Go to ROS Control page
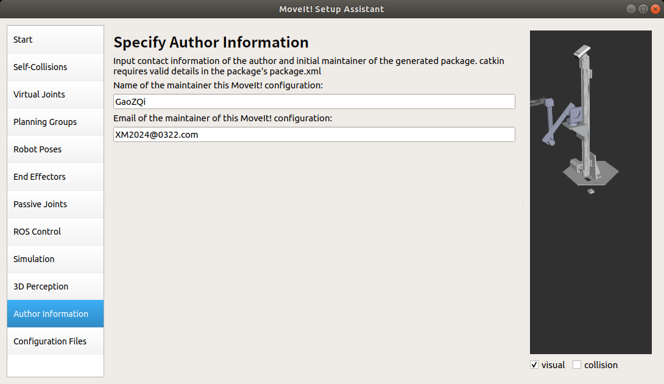Viewport: 664px width, 384px height. [x=55, y=232]
